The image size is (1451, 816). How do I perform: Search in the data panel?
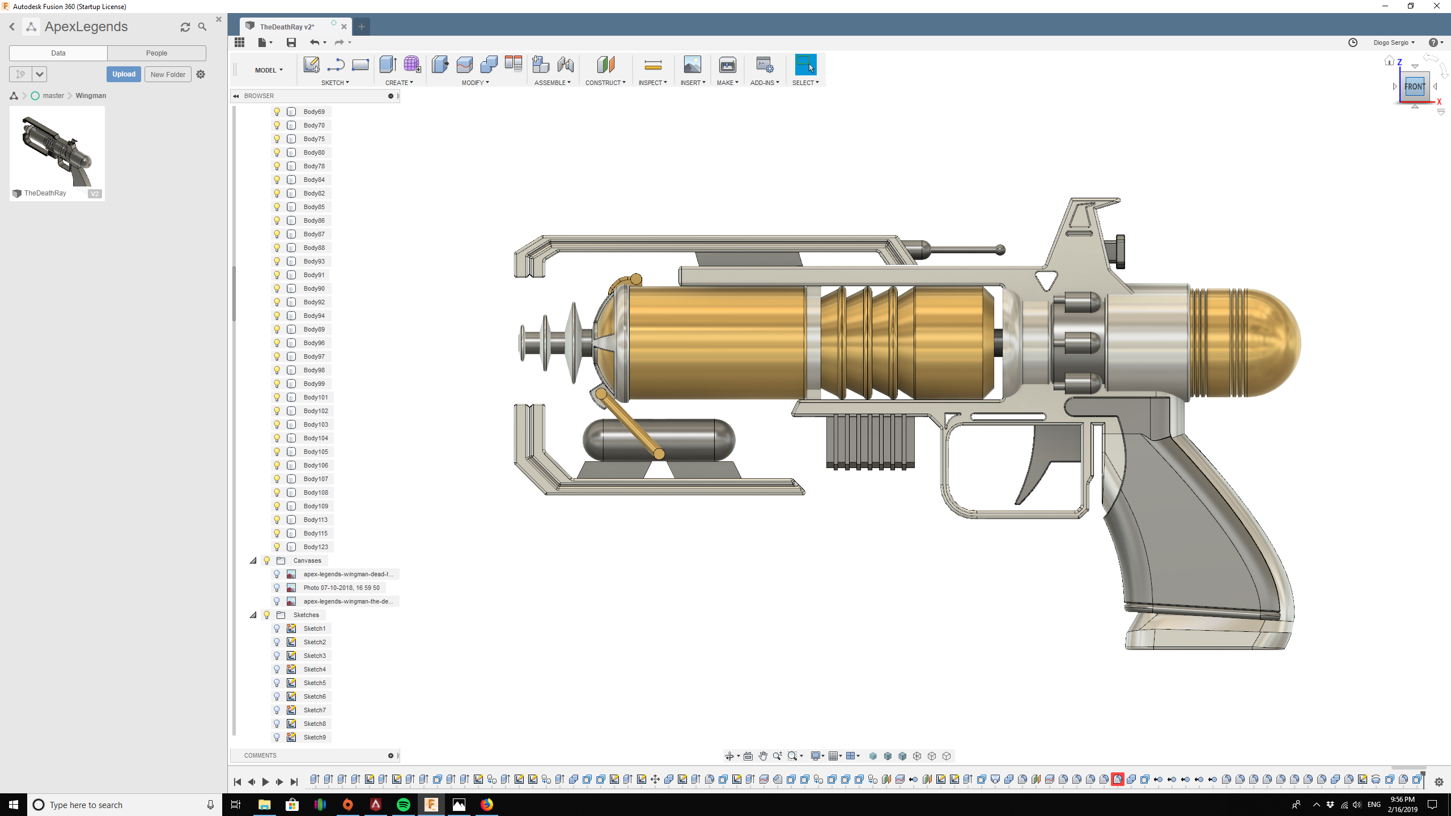tap(202, 27)
